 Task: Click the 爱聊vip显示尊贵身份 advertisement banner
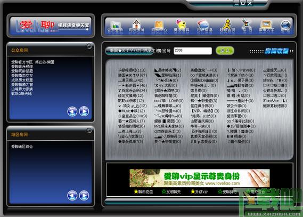click(199, 178)
